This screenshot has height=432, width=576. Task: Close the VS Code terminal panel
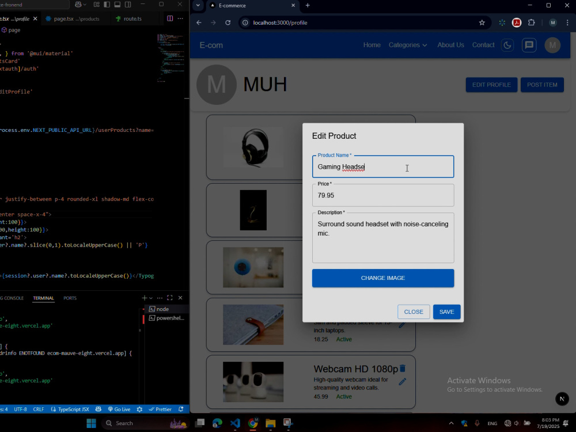click(x=180, y=298)
